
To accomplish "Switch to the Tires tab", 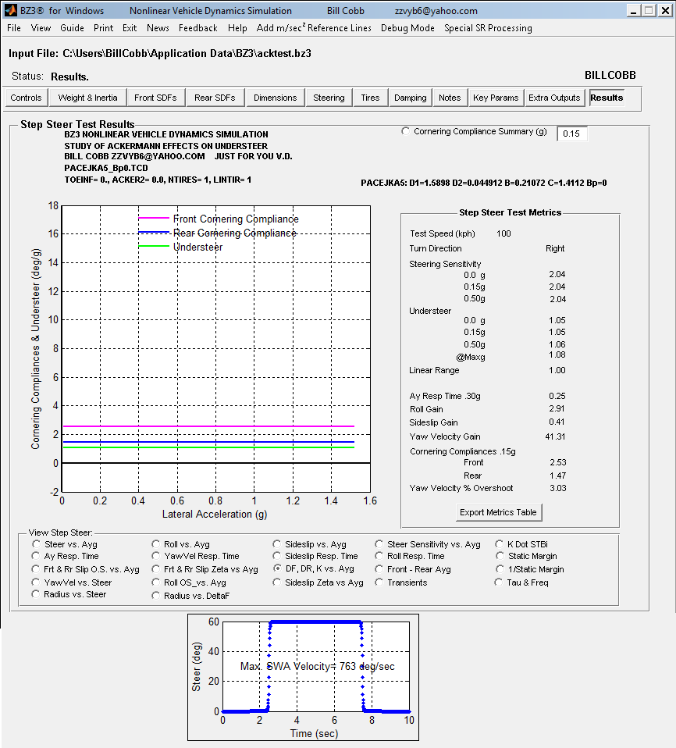I will 370,98.
